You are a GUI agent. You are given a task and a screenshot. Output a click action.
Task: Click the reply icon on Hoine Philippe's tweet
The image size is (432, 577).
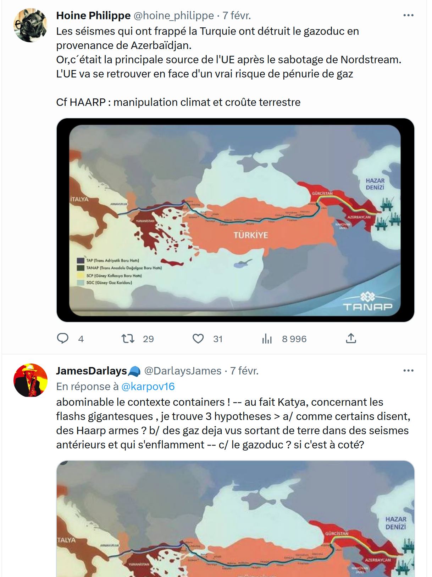63,339
